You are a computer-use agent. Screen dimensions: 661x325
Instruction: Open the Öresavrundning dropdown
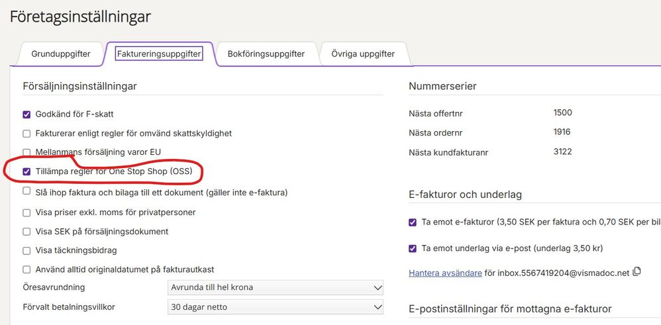click(x=276, y=287)
